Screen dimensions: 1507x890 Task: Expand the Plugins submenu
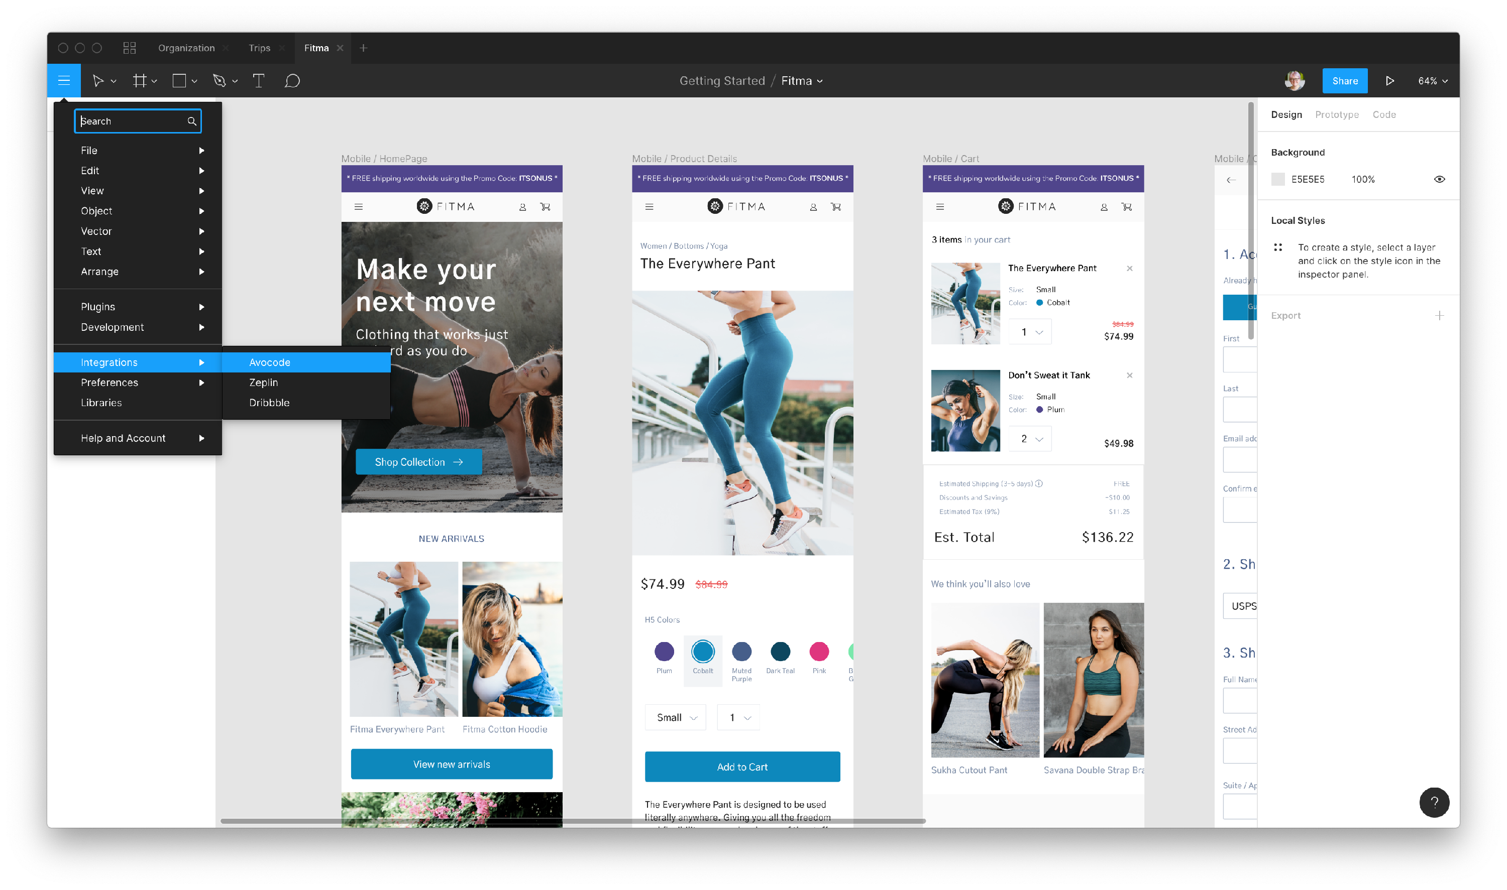138,307
